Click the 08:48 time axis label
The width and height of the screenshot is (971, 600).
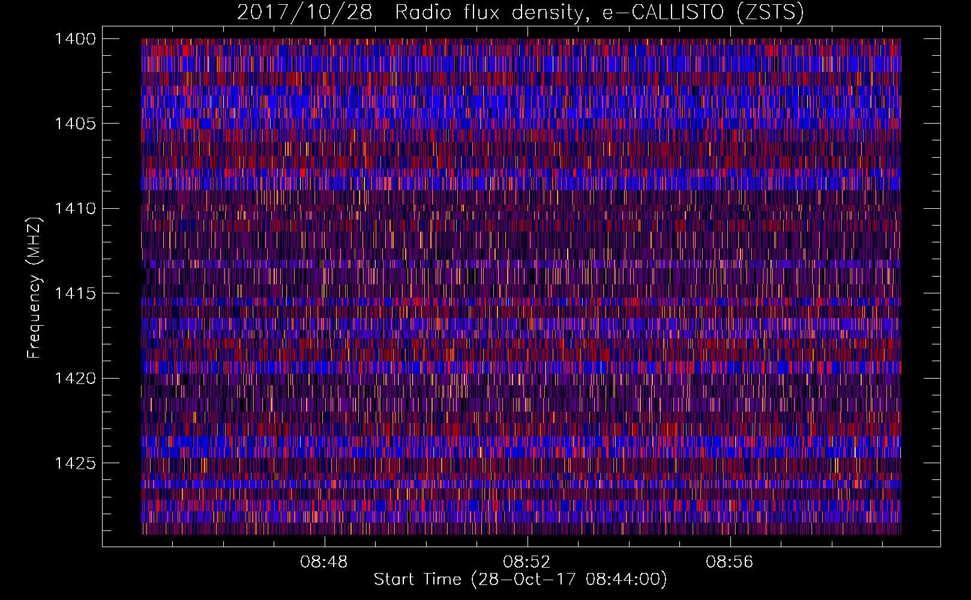[324, 562]
